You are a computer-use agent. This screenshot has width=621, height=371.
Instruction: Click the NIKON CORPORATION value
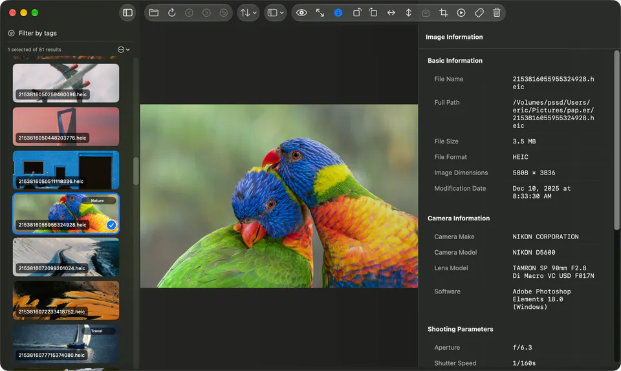545,237
